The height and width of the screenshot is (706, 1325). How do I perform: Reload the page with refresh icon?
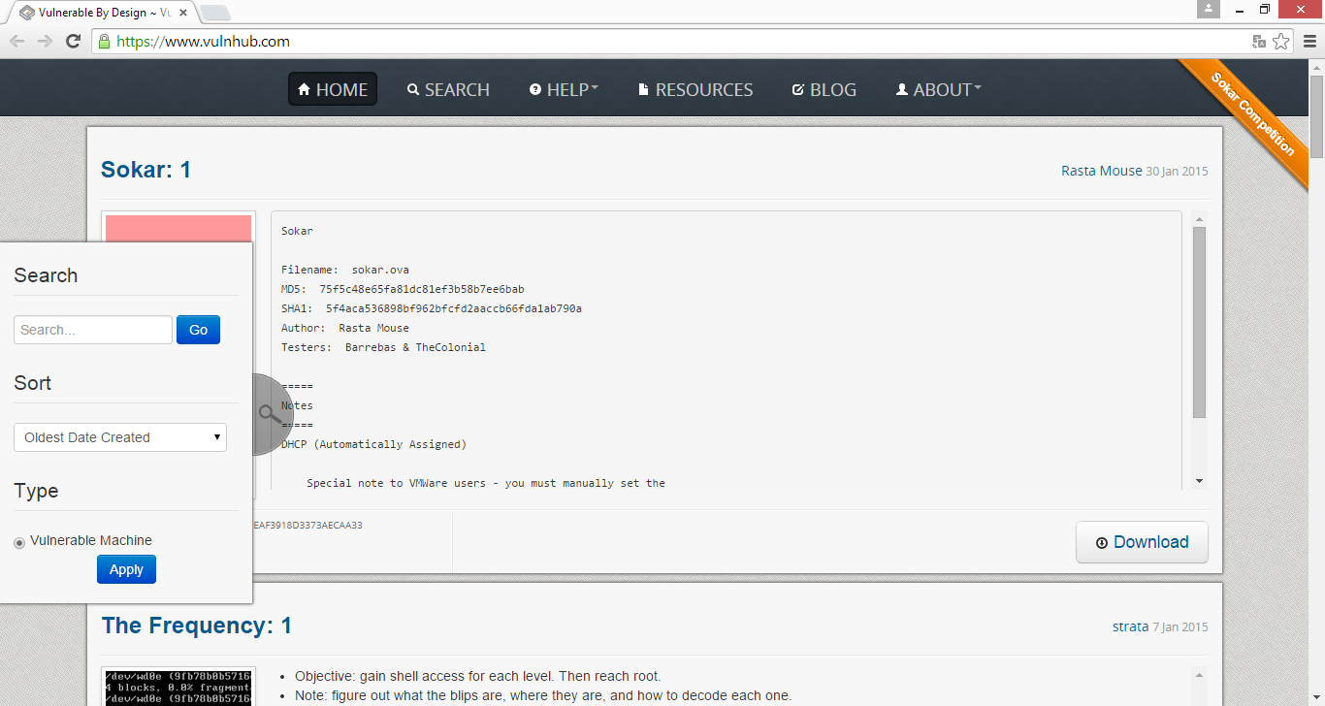tap(73, 41)
